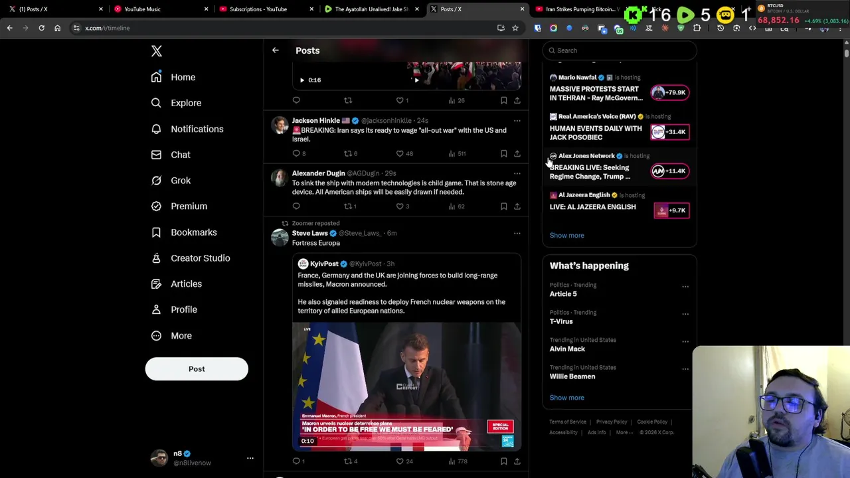Open Steve Laws profile name
Image resolution: width=850 pixels, height=478 pixels.
click(x=310, y=234)
